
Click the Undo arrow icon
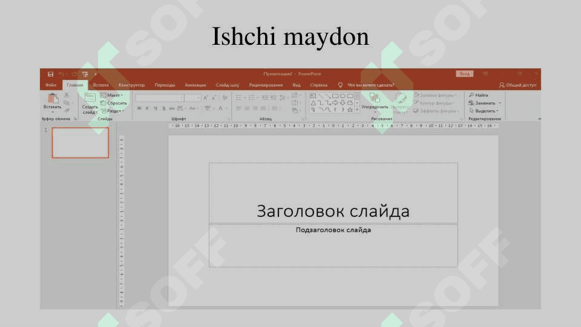(x=62, y=74)
